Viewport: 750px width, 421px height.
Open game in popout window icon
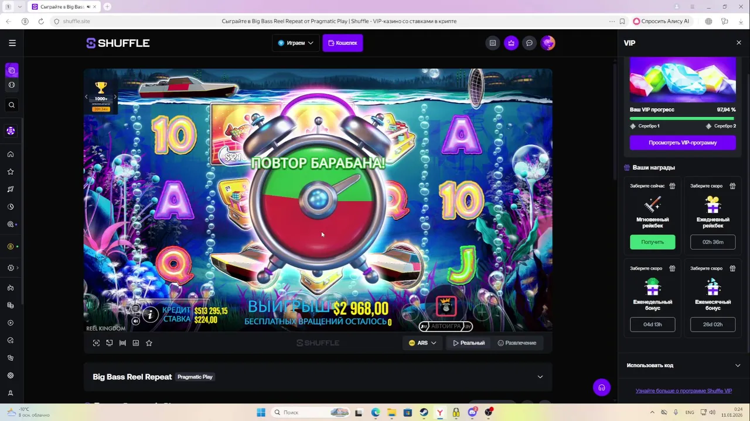[110, 343]
